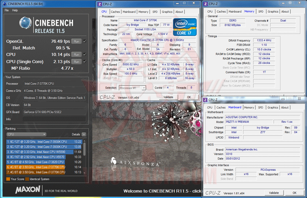The image size is (307, 198).
Task: Switch to Graphics tab in CPU window
Action: pos(167,12)
